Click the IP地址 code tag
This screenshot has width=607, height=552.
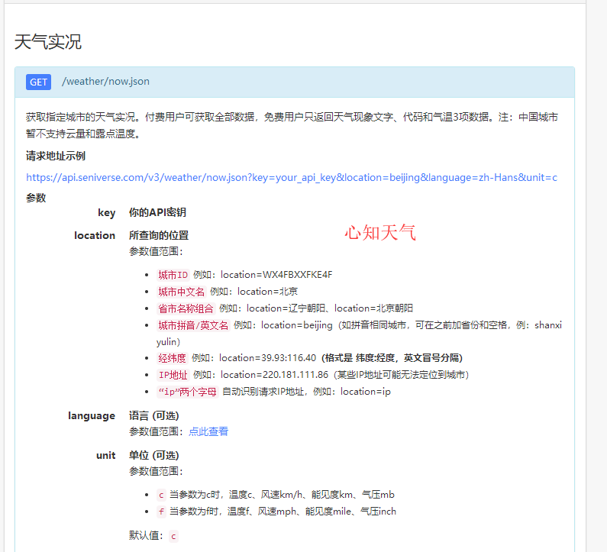tap(173, 375)
